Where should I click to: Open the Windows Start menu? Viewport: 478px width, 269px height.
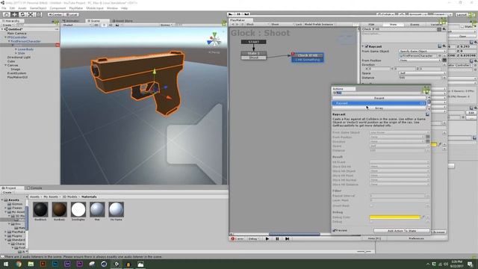pos(6,264)
